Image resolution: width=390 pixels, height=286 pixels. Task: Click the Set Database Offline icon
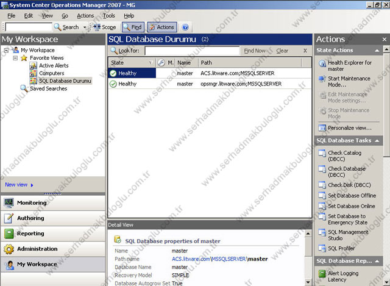coord(322,196)
